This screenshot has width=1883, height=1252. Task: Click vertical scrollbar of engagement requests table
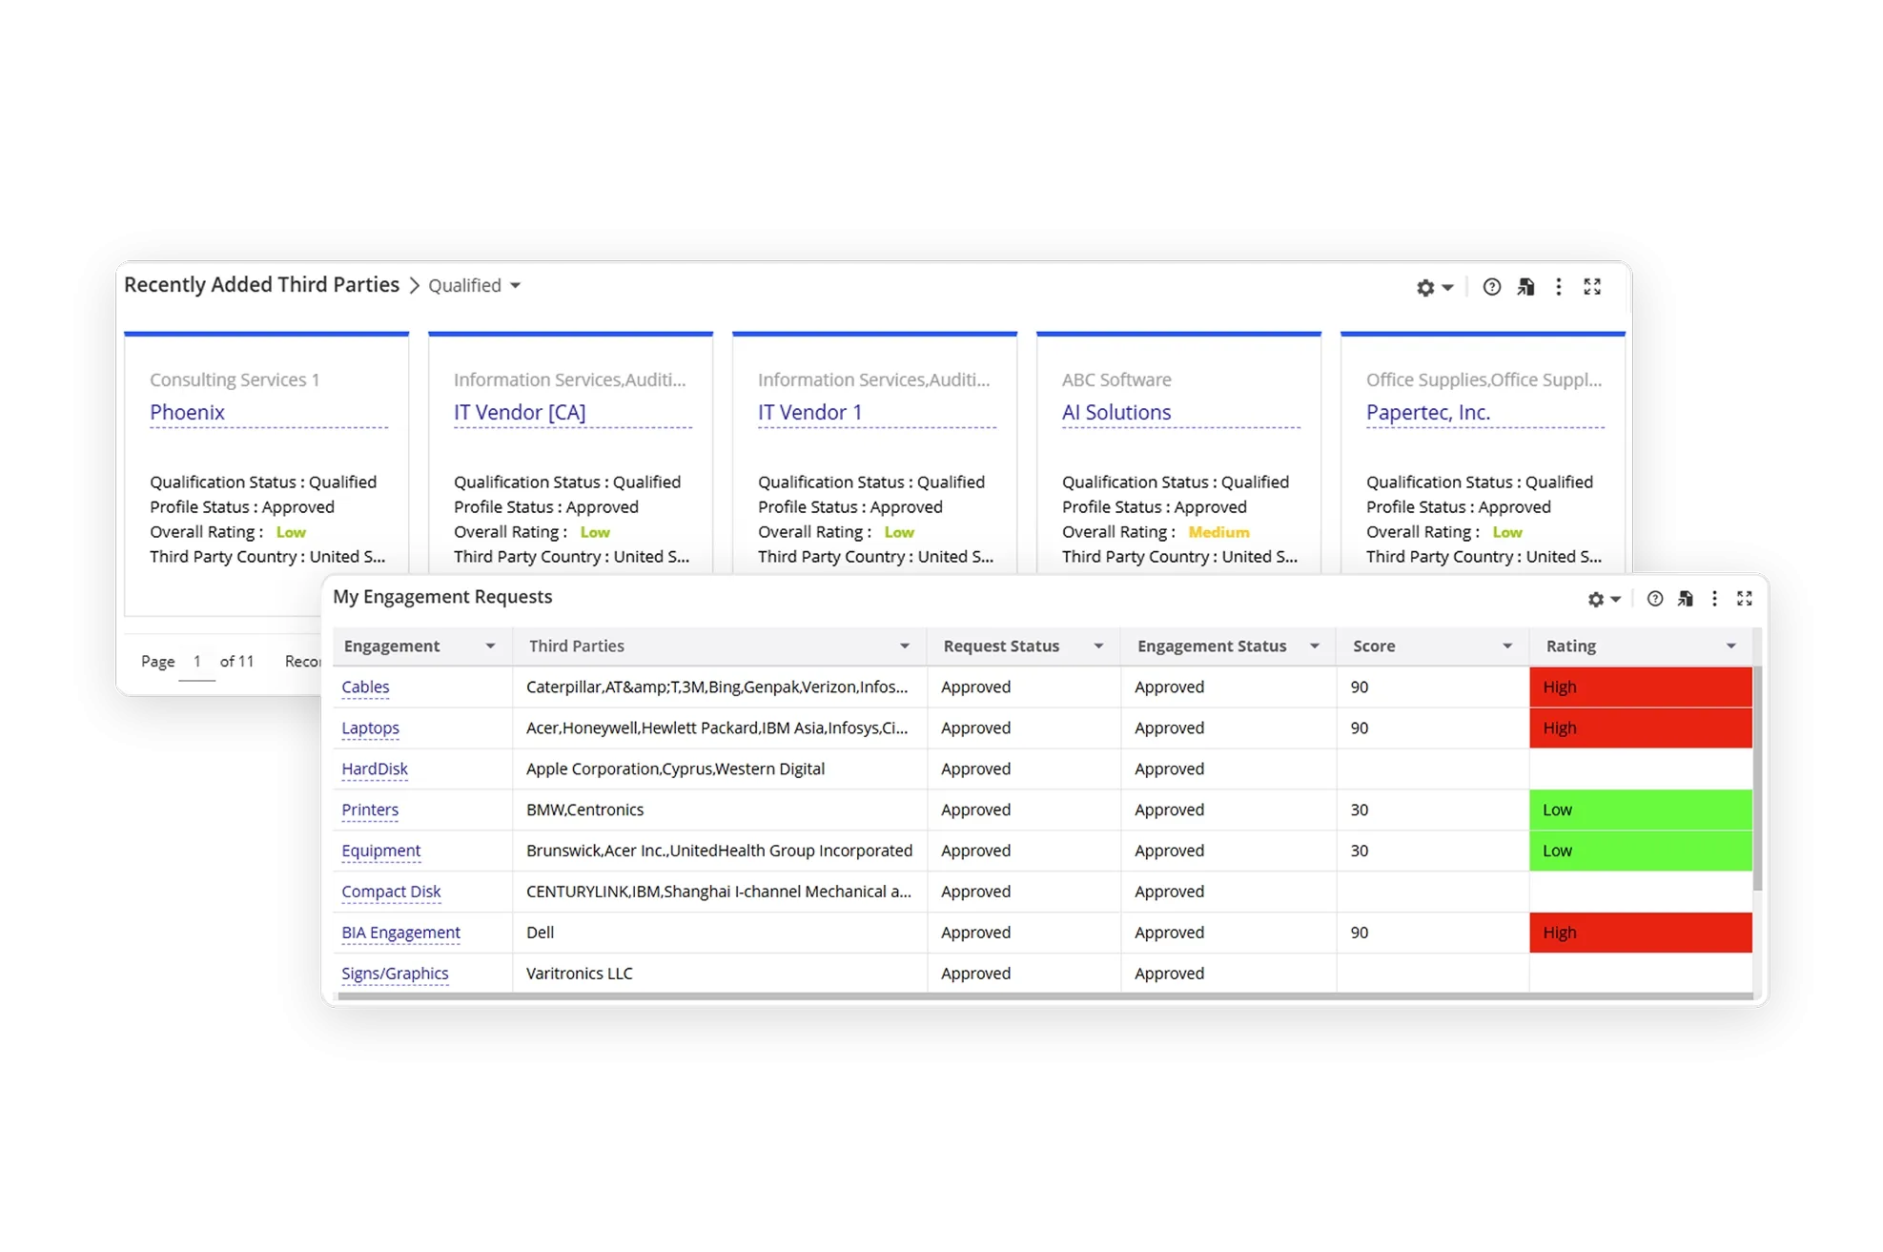[x=1757, y=778]
